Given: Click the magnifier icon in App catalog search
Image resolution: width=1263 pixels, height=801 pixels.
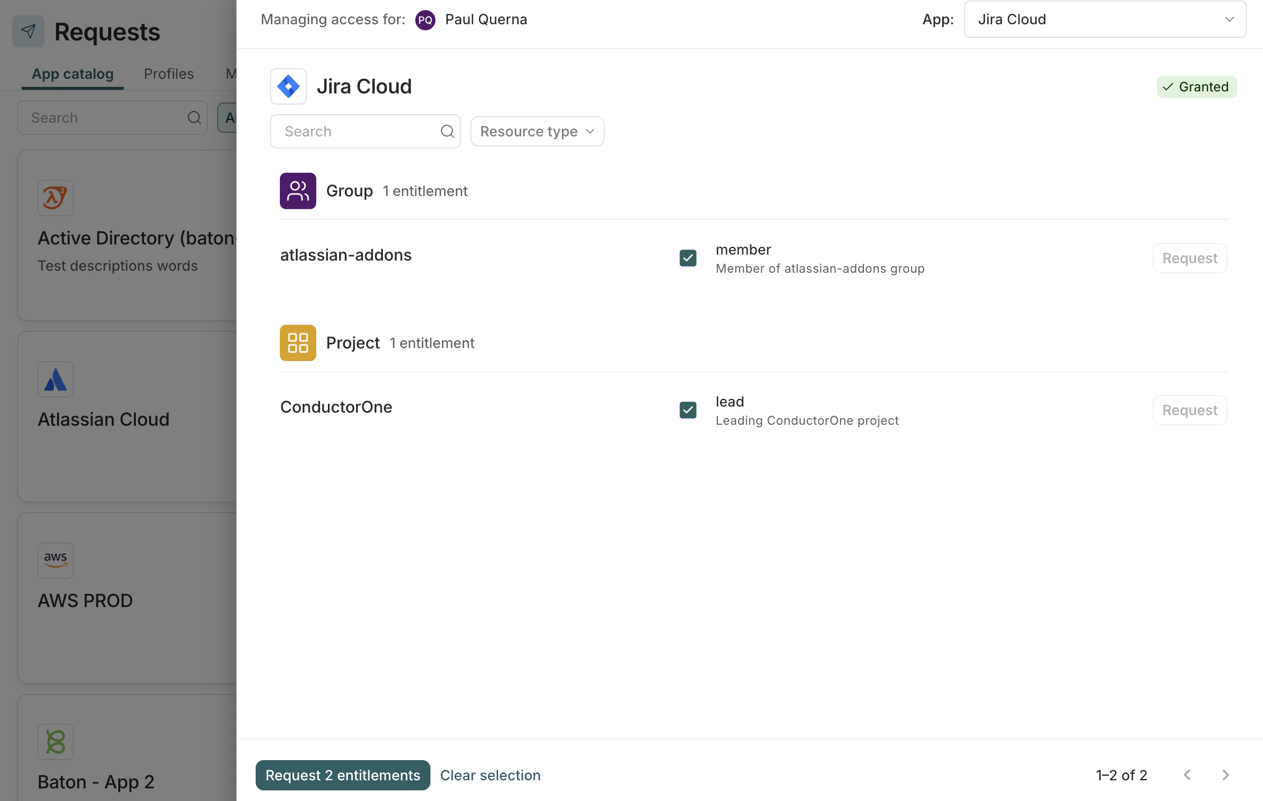Looking at the screenshot, I should (x=194, y=118).
